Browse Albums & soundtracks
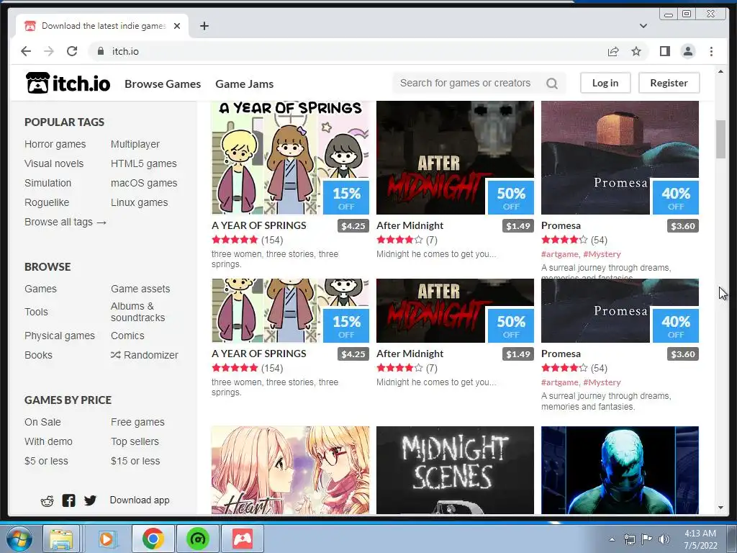This screenshot has width=737, height=553. click(138, 312)
